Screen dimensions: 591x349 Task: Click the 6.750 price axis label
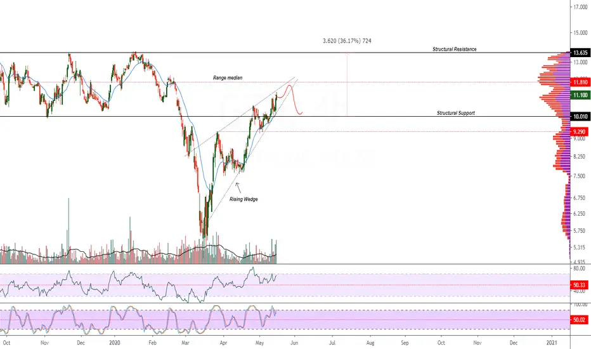[x=580, y=198]
